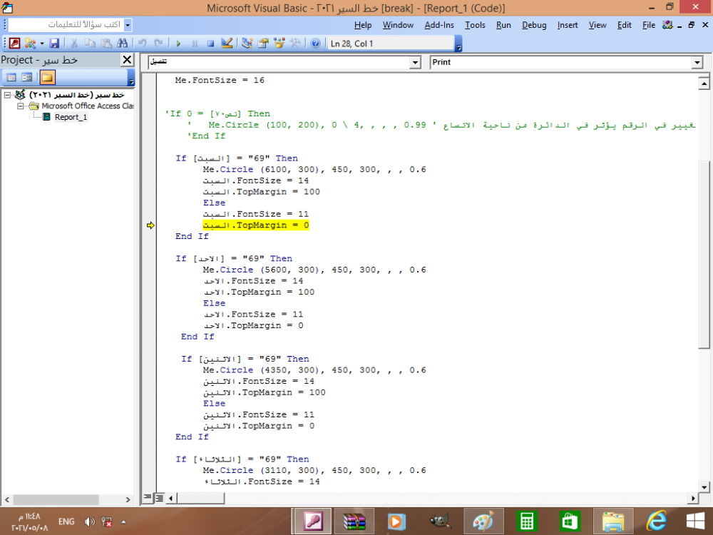Image resolution: width=713 pixels, height=535 pixels.
Task: Click View Object in Project panel
Action: [x=27, y=77]
